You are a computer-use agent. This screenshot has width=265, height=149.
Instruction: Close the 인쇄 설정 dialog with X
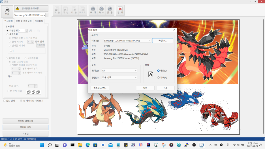click(174, 30)
